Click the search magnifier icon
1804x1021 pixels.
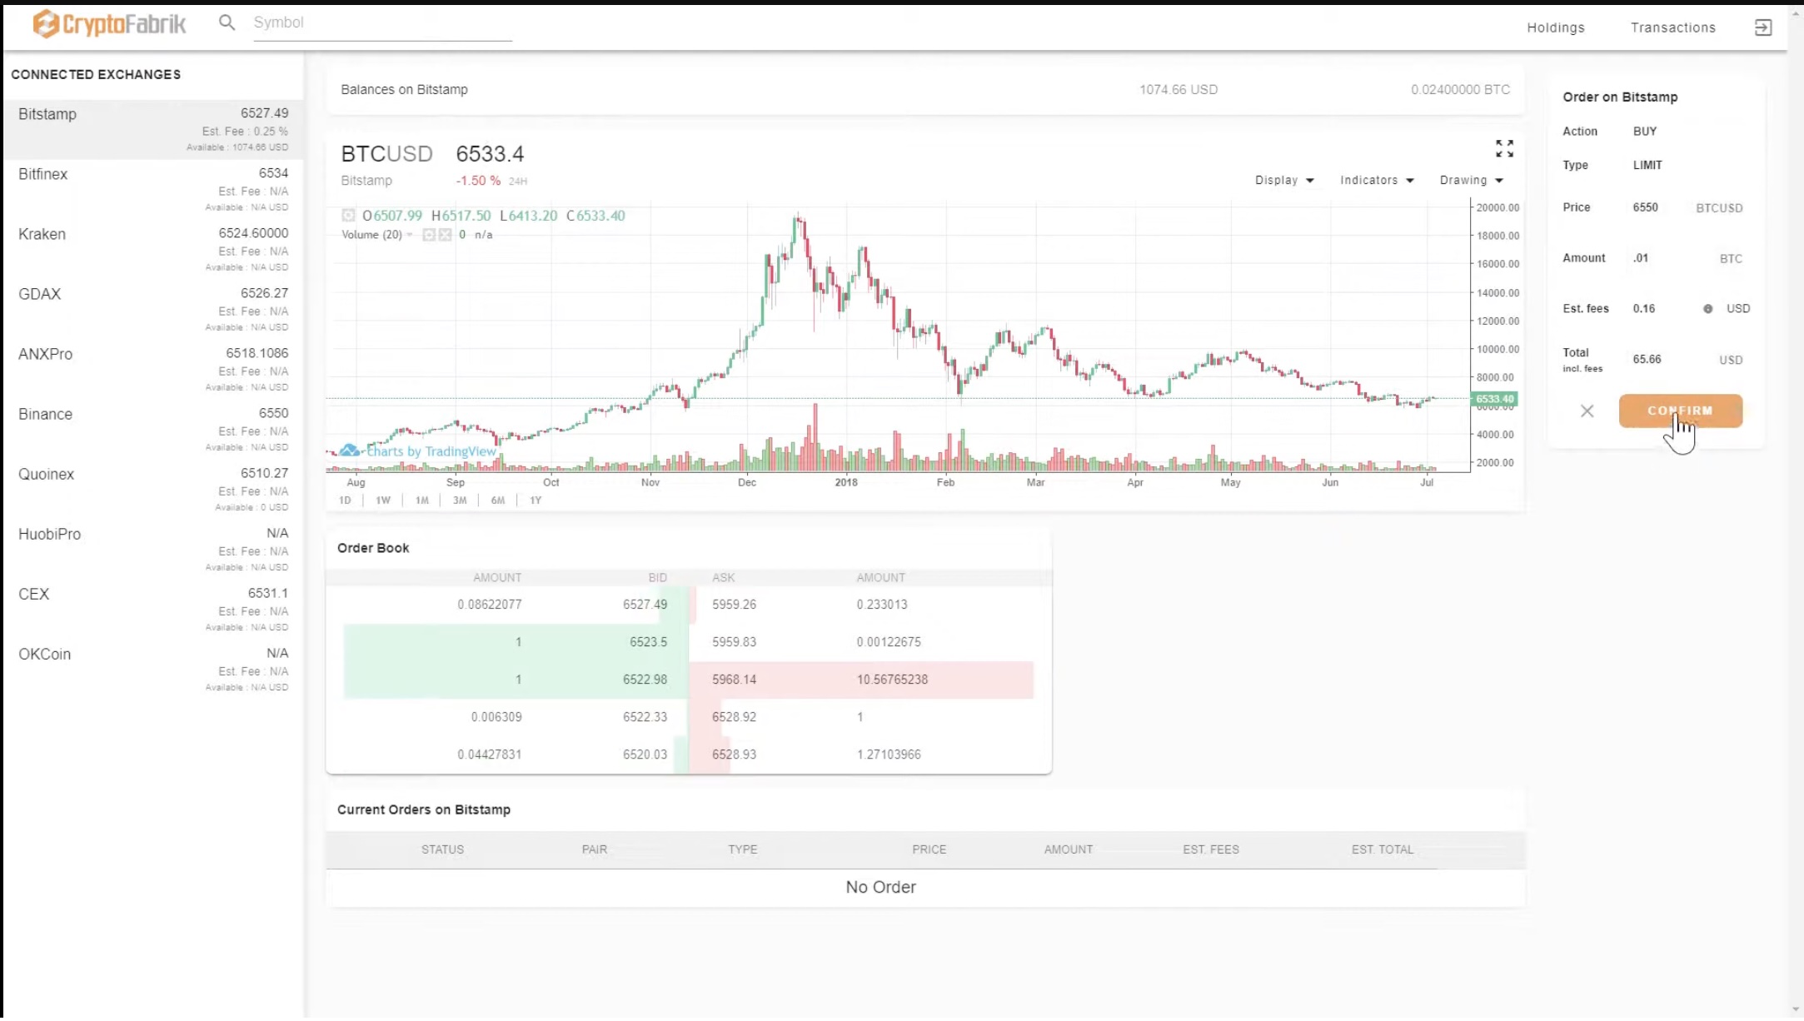227,22
